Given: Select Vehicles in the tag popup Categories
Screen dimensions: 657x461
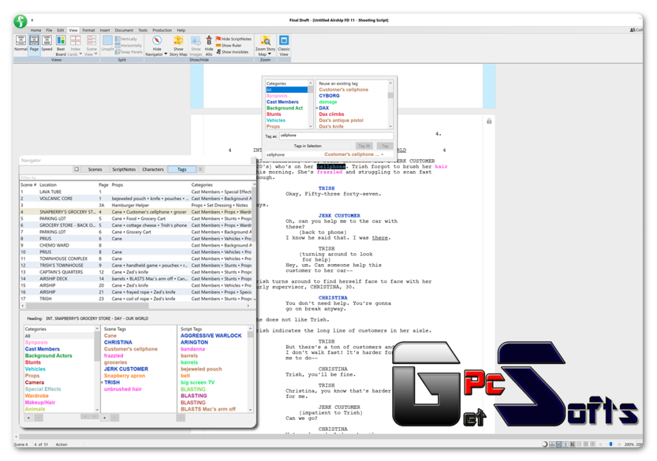Looking at the screenshot, I should pyautogui.click(x=276, y=121).
